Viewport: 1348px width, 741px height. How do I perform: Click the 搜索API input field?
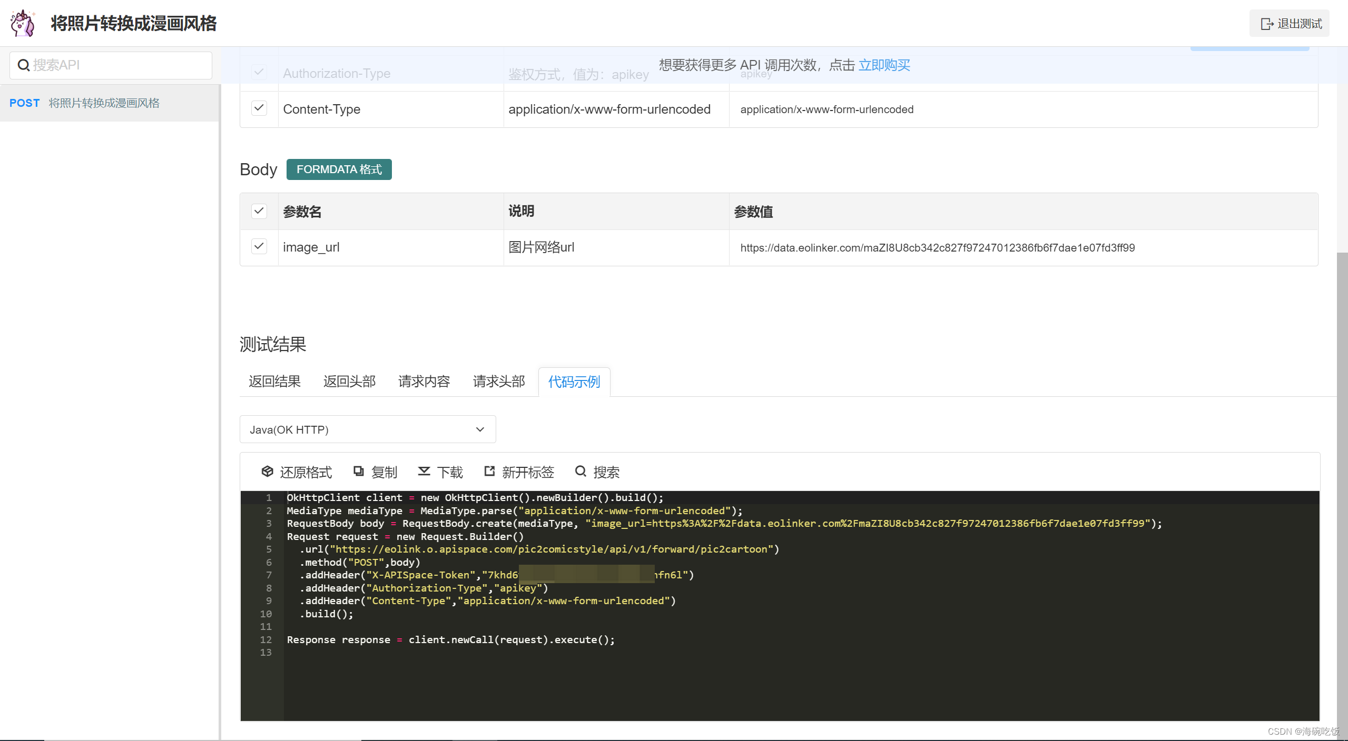click(x=111, y=65)
